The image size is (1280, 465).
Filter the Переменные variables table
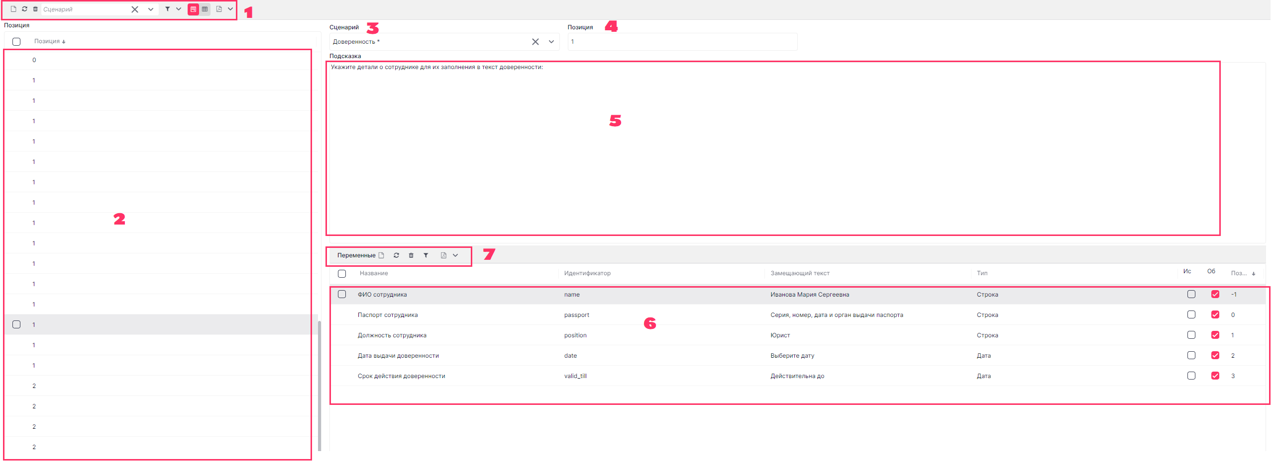pyautogui.click(x=426, y=255)
